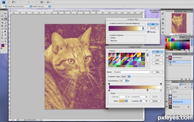Select the History Brush tool

click(5, 26)
